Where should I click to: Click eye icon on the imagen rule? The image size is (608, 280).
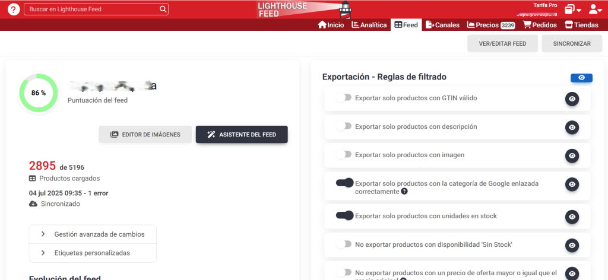572,156
